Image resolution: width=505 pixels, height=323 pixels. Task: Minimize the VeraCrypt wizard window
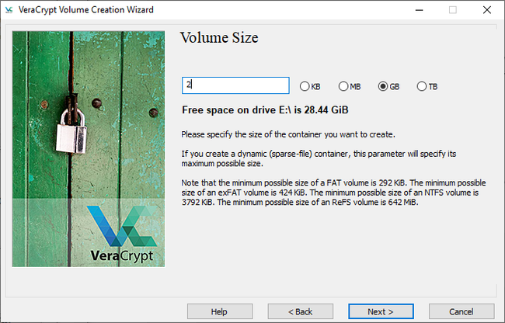click(419, 10)
